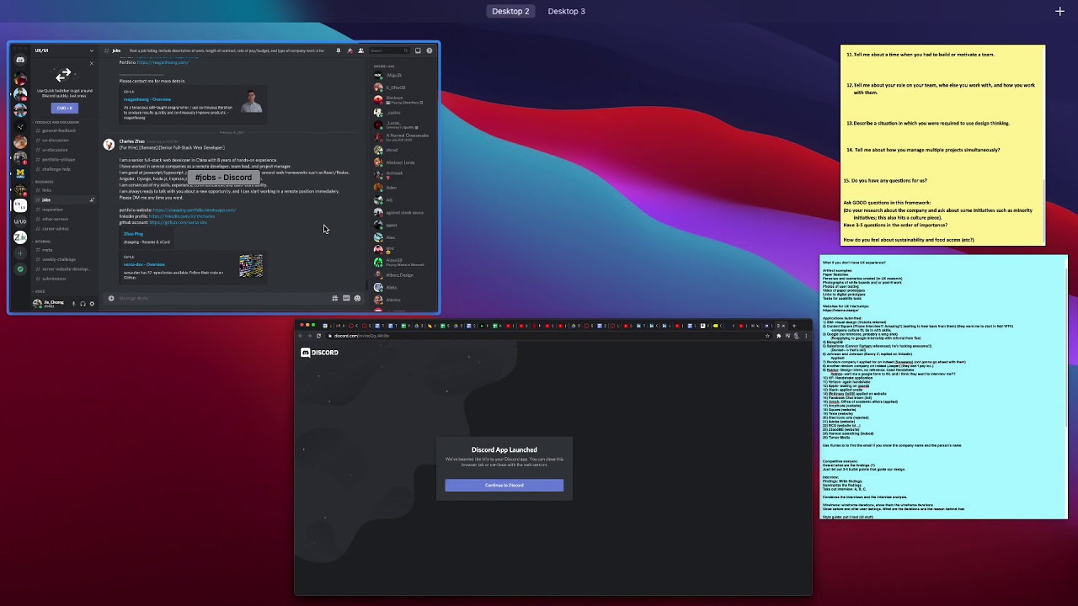The image size is (1078, 606).
Task: Open the gift icon in message bar
Action: point(335,298)
